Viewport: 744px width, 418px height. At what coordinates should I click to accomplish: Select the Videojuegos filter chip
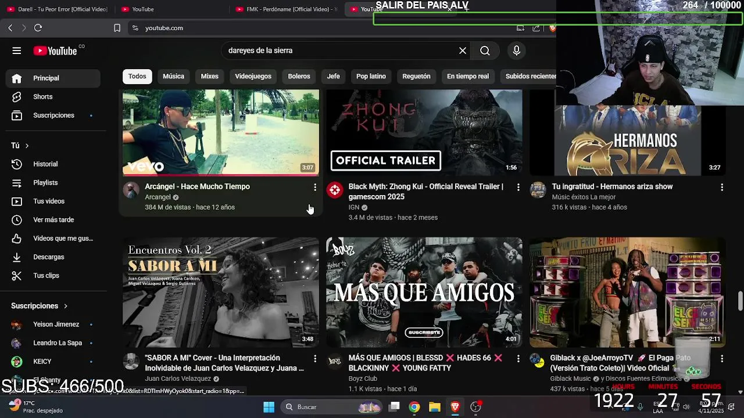point(253,76)
